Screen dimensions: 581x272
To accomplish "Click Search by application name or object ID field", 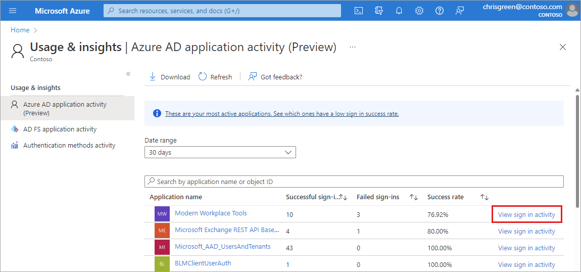I will pyautogui.click(x=354, y=182).
